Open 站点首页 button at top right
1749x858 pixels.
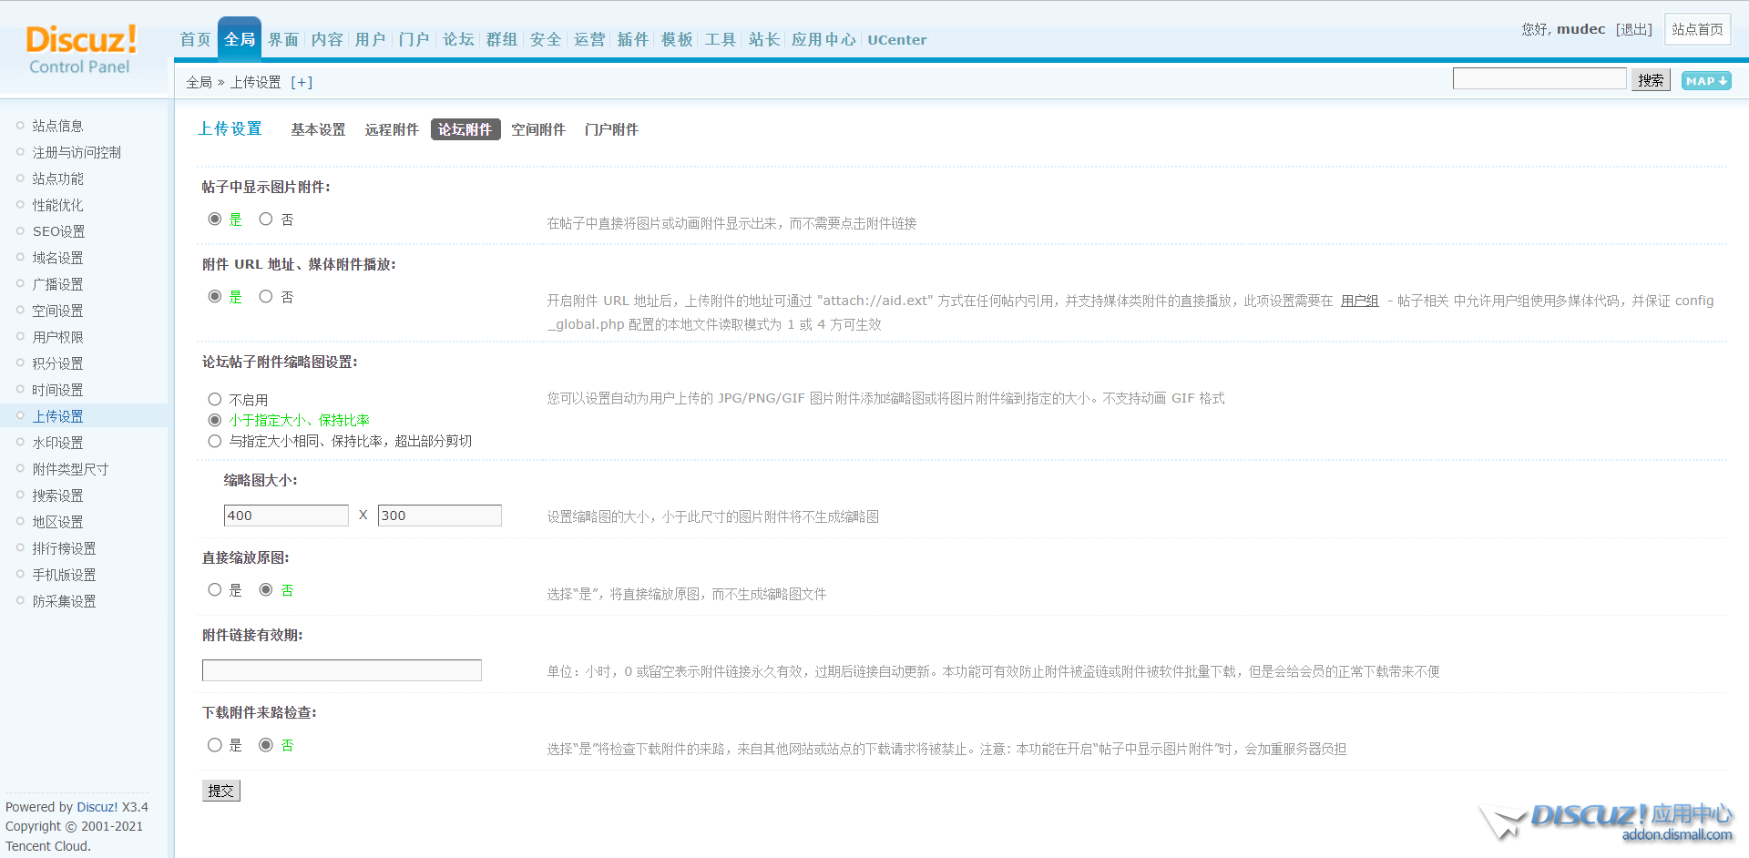(1697, 29)
